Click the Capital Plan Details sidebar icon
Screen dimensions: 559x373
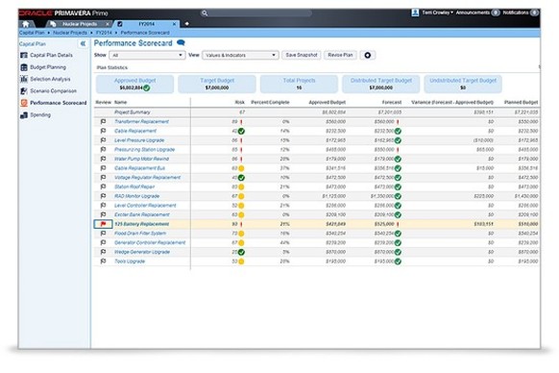coord(24,56)
